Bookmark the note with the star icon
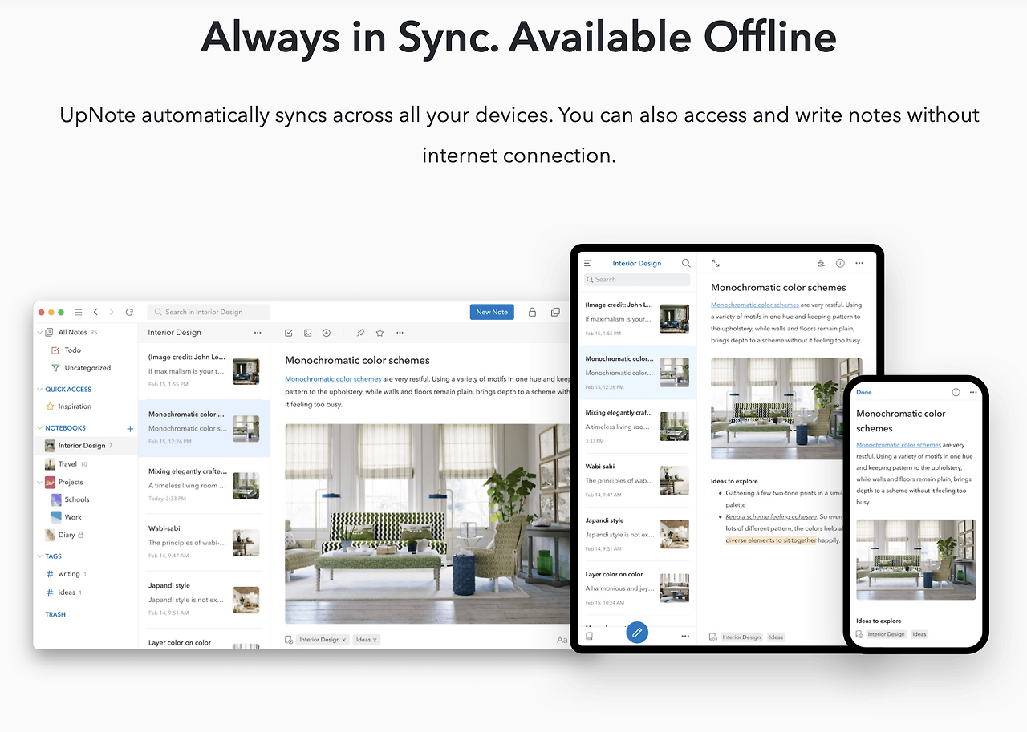The image size is (1027, 732). click(x=380, y=333)
